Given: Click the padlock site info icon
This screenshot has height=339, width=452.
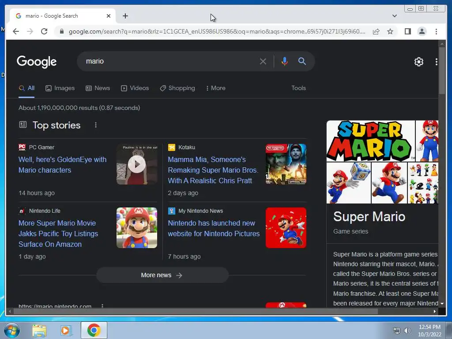Looking at the screenshot, I should [61, 31].
